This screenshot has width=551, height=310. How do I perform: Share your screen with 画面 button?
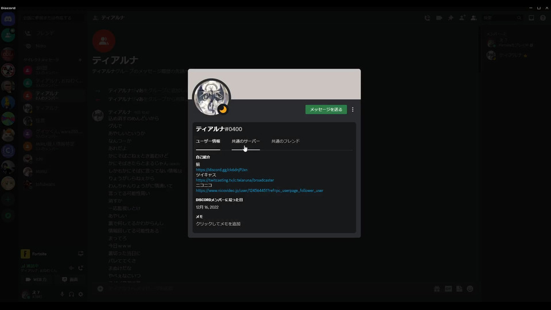69,280
